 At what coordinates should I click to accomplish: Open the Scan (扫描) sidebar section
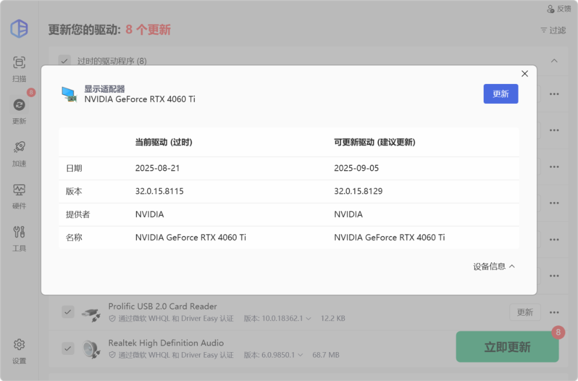(19, 68)
